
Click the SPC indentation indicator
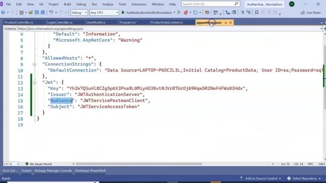(x=310, y=164)
